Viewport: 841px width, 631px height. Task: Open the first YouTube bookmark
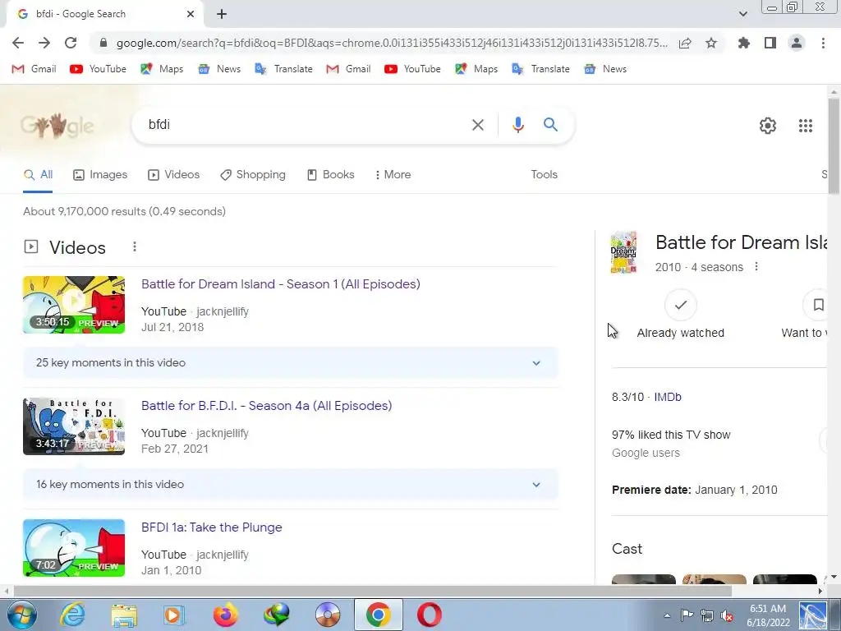coord(99,69)
